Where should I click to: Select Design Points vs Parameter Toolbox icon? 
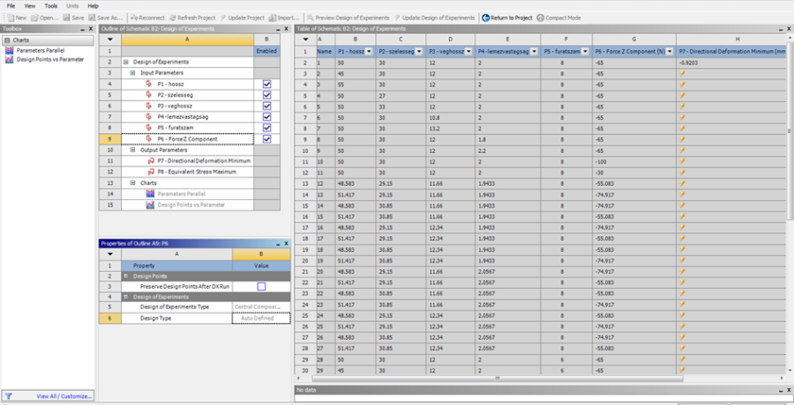pos(9,60)
